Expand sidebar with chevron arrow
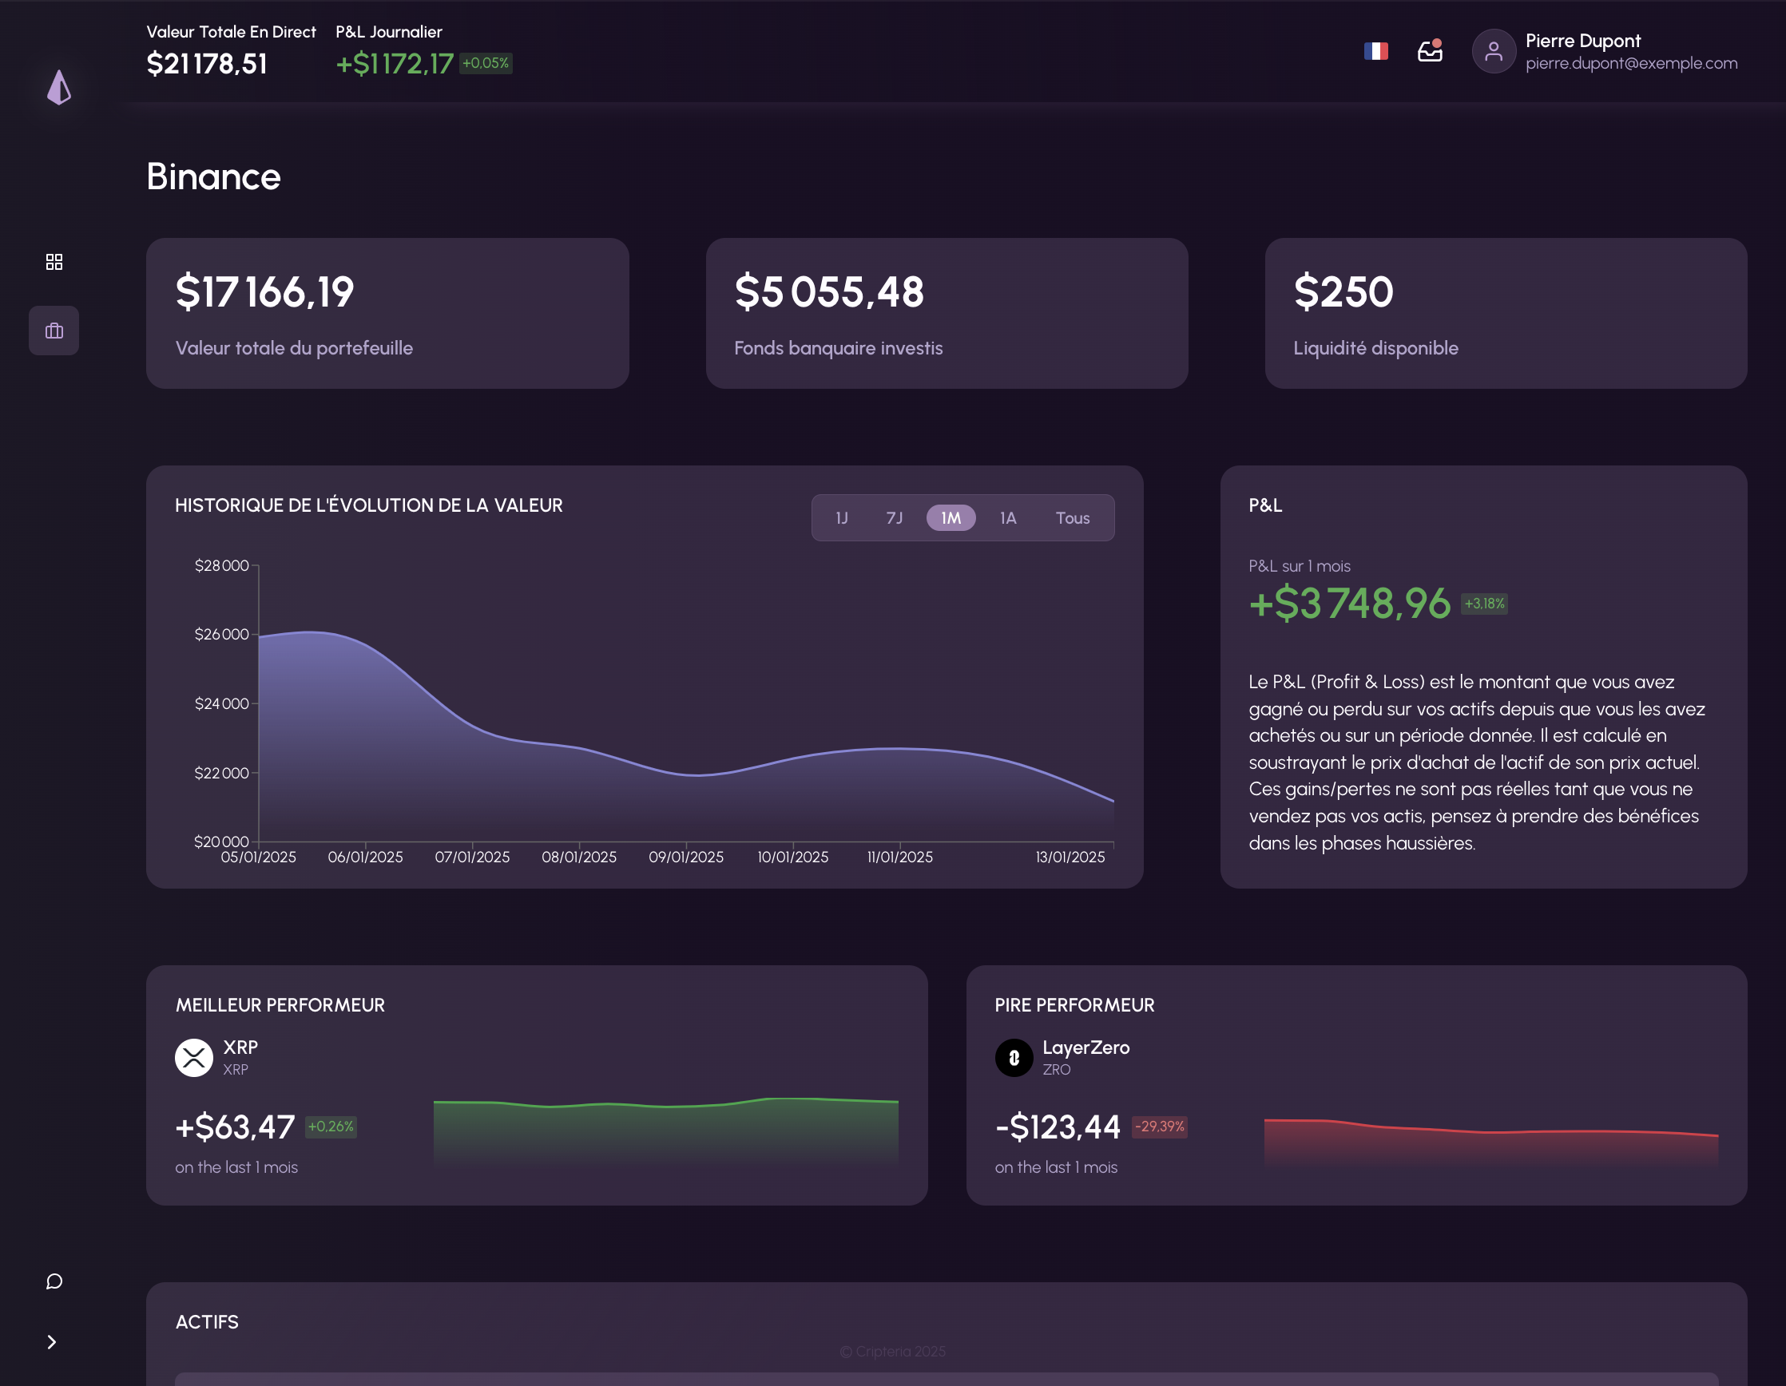 point(51,1342)
